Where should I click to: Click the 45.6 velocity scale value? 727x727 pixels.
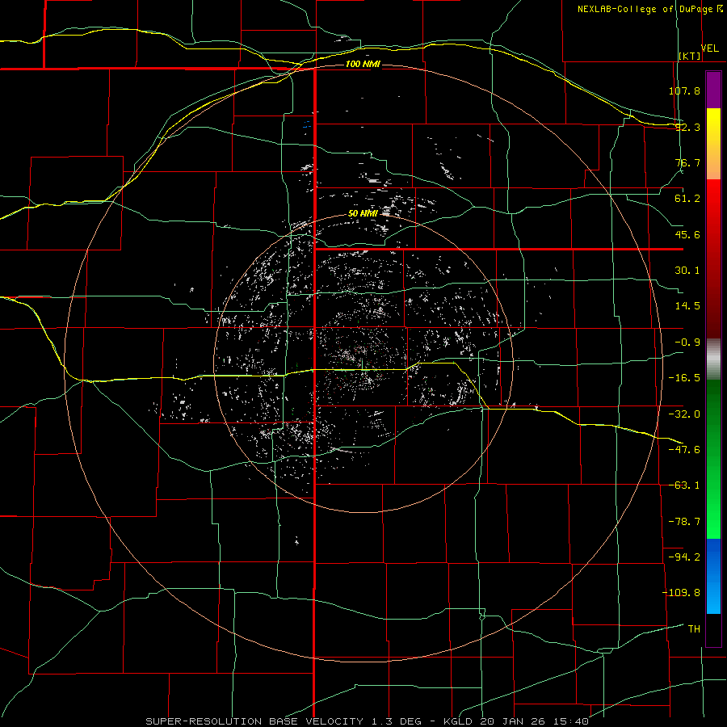click(x=687, y=234)
